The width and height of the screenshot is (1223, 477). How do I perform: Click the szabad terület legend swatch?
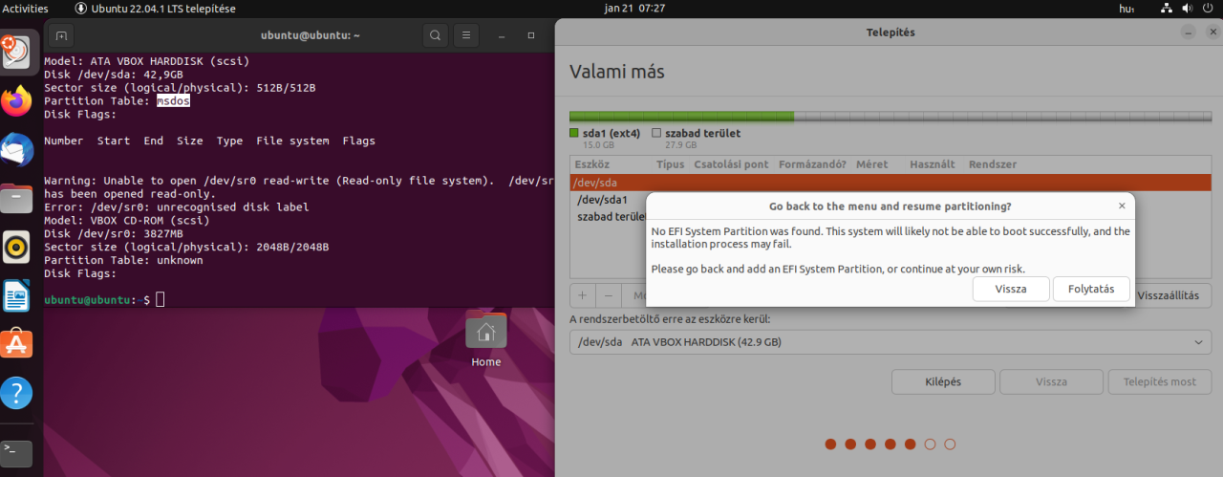[656, 134]
